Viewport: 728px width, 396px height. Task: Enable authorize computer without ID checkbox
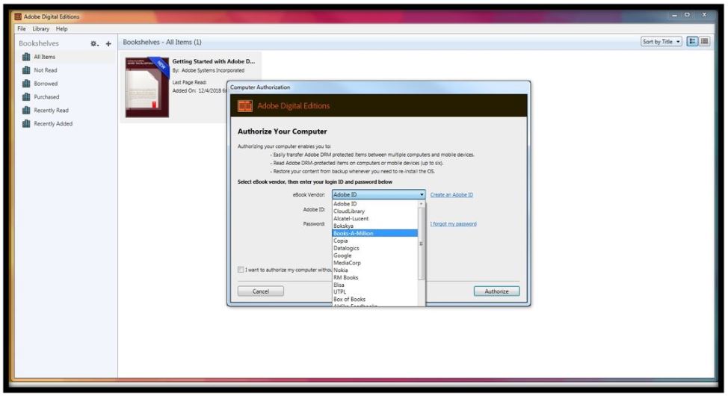click(241, 270)
